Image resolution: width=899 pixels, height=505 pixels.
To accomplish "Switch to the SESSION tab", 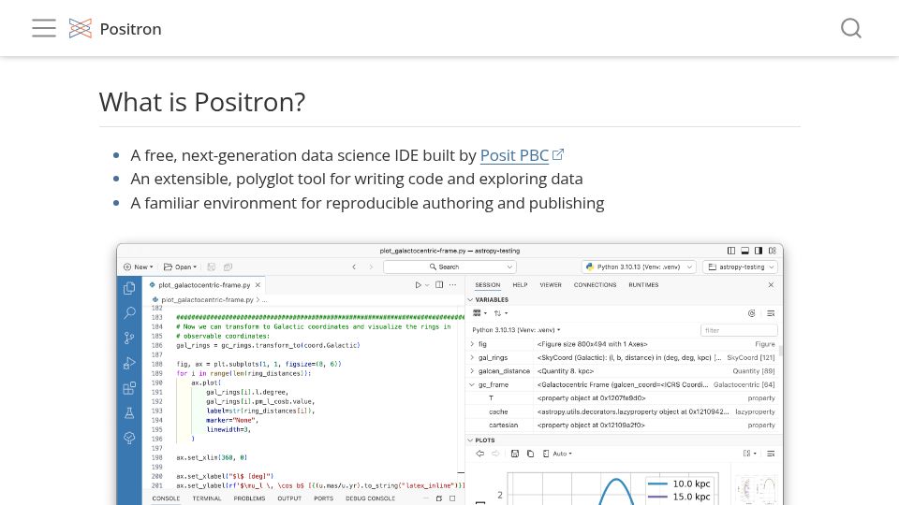I will (x=488, y=284).
